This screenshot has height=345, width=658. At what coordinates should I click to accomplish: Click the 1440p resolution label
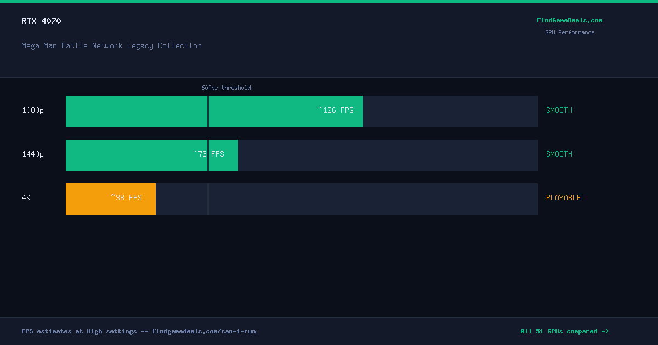coord(33,154)
